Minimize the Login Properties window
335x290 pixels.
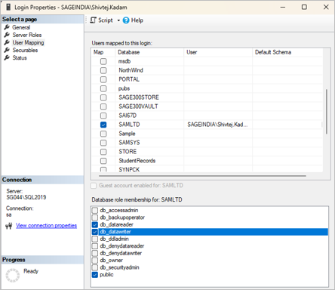tap(283, 7)
